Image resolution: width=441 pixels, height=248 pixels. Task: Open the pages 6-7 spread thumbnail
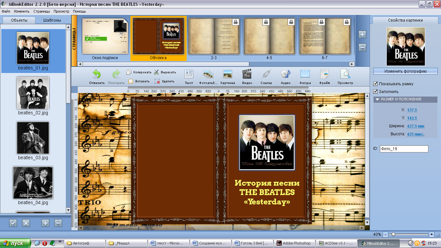point(325,36)
